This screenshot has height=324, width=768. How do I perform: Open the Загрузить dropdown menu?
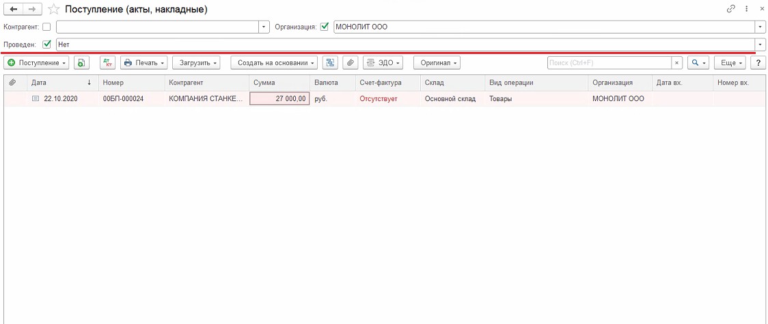(196, 63)
